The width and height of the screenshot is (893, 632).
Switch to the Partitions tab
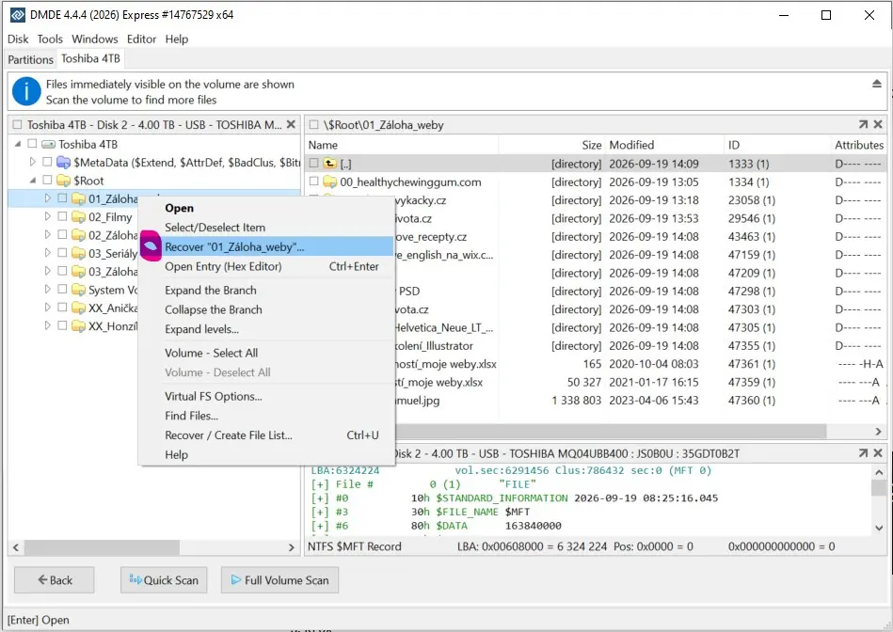click(x=31, y=59)
